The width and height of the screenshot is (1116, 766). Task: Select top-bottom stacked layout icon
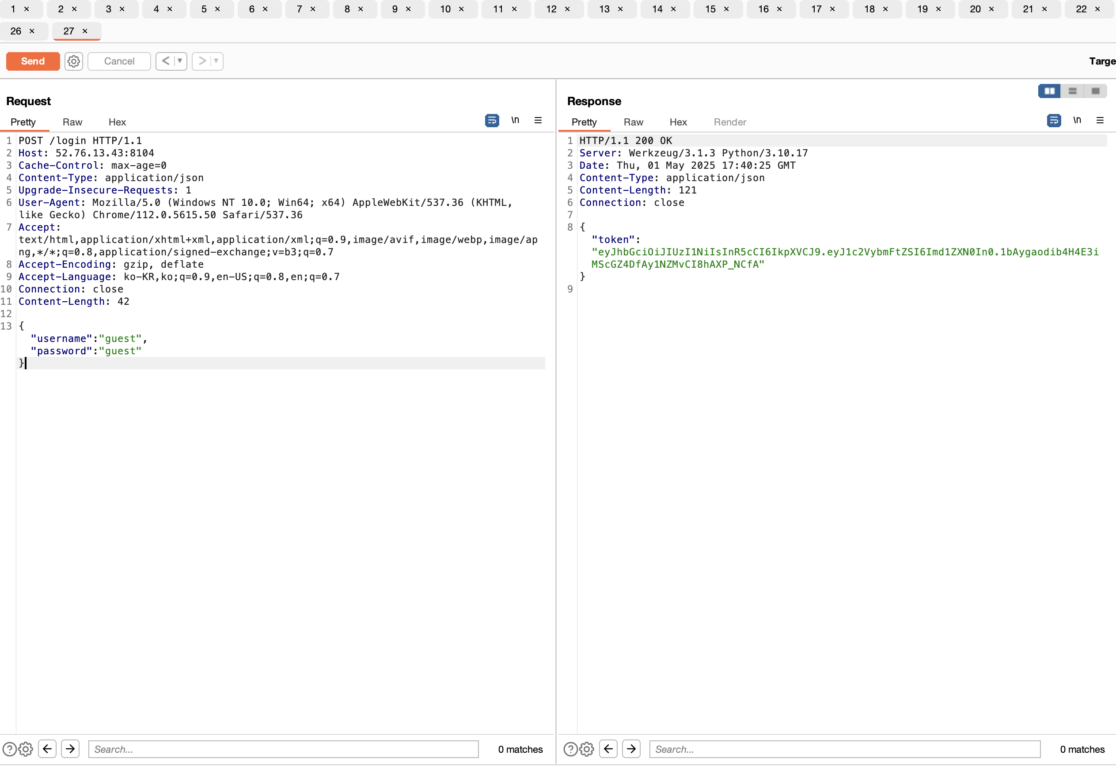coord(1072,91)
